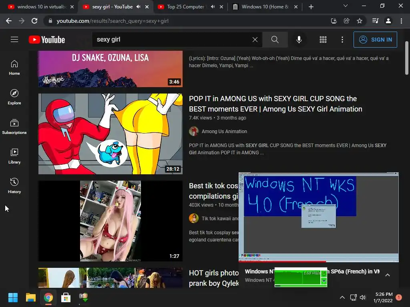This screenshot has width=410, height=307.
Task: Click the Among Us Animation channel avatar
Action: (x=194, y=131)
